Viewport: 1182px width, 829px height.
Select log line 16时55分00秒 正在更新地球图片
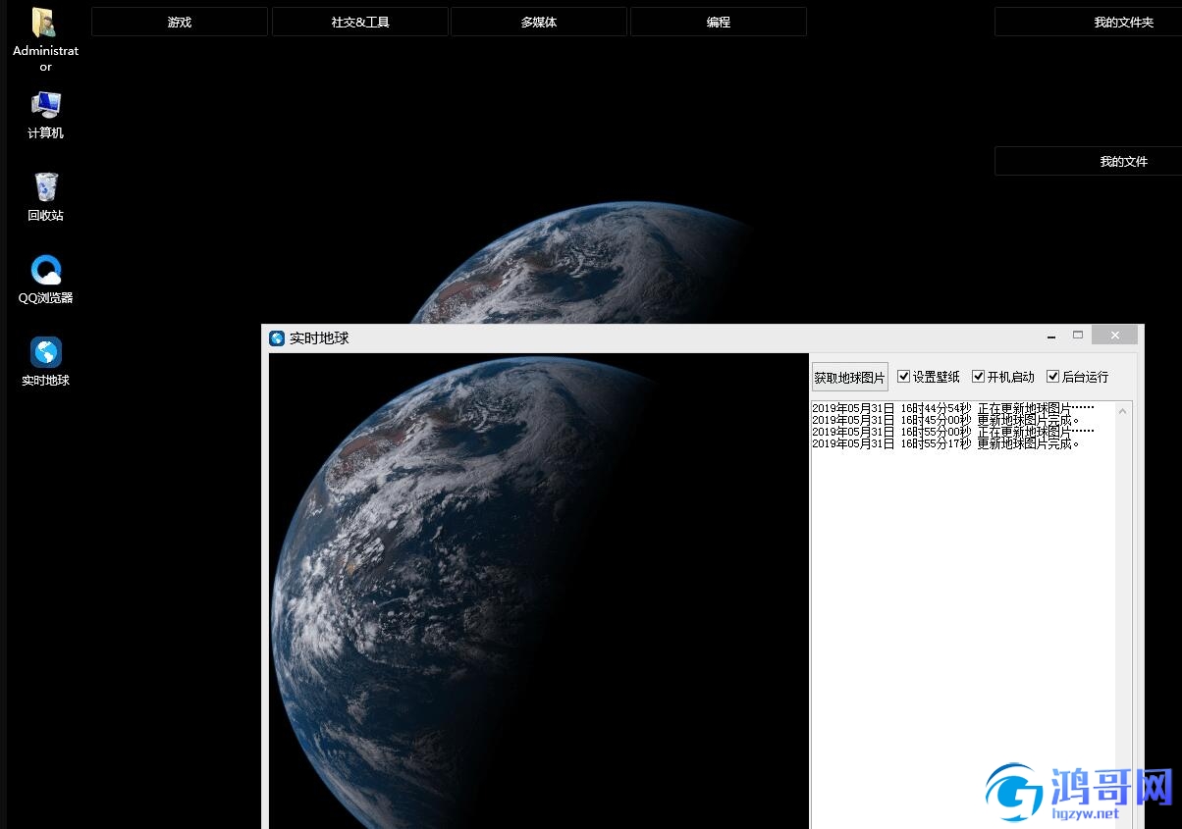(952, 432)
